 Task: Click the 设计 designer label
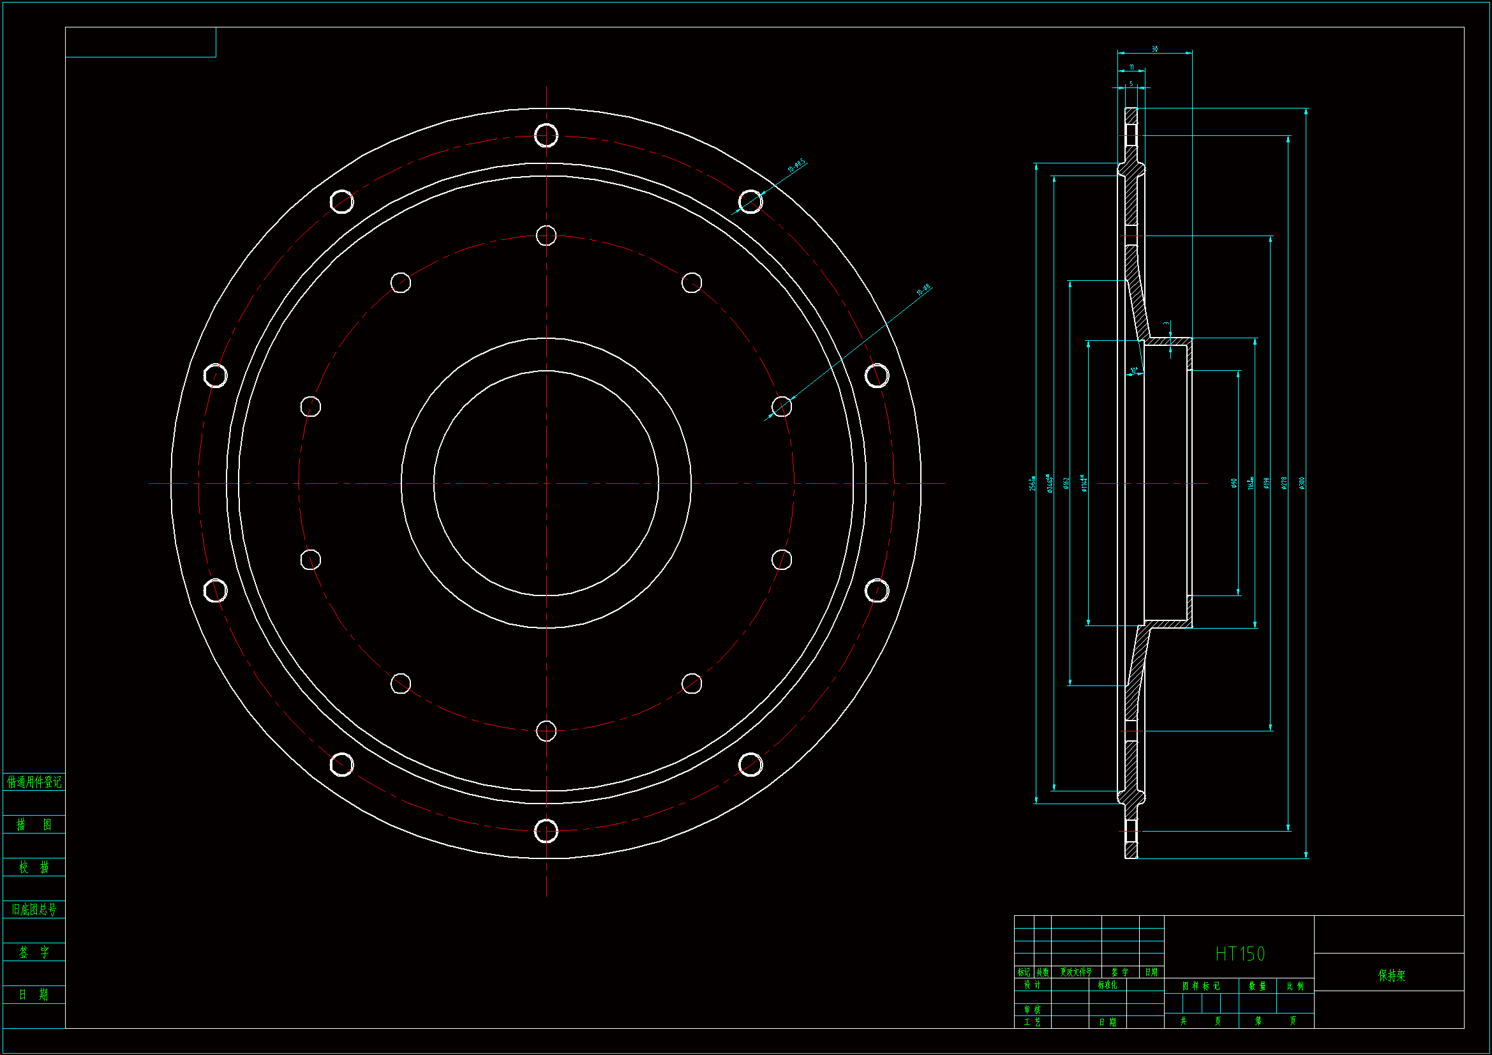pos(1033,985)
